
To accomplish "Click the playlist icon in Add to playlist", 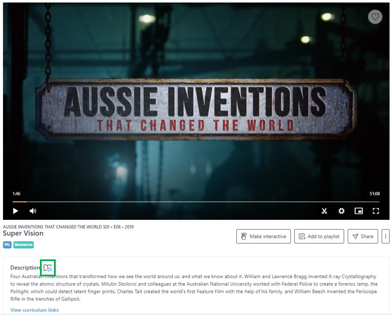I will [302, 236].
